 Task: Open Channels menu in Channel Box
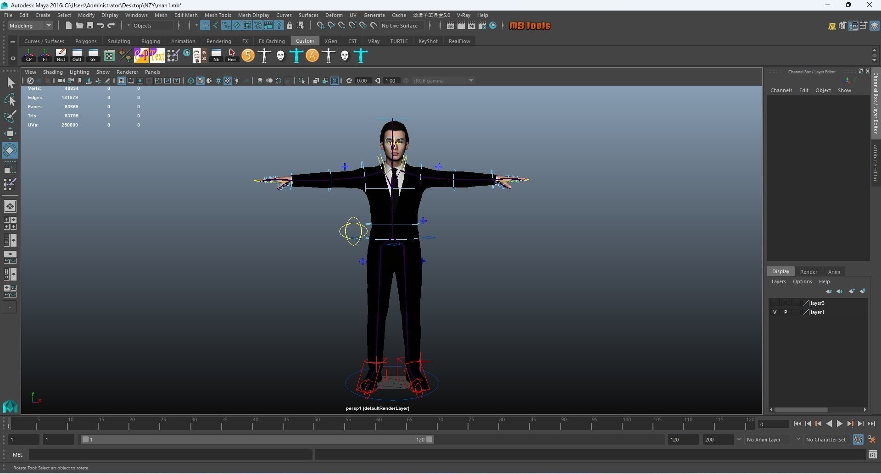pyautogui.click(x=781, y=90)
